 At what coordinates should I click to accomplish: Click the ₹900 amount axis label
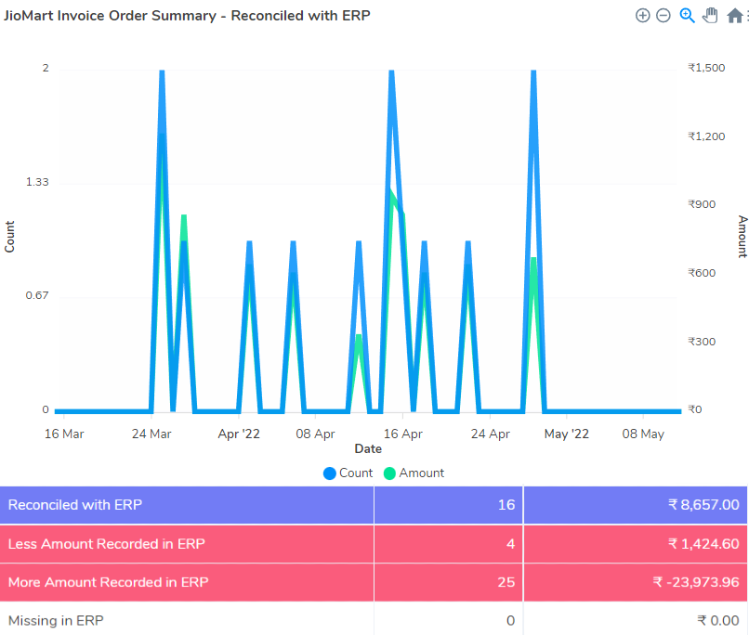tap(702, 204)
